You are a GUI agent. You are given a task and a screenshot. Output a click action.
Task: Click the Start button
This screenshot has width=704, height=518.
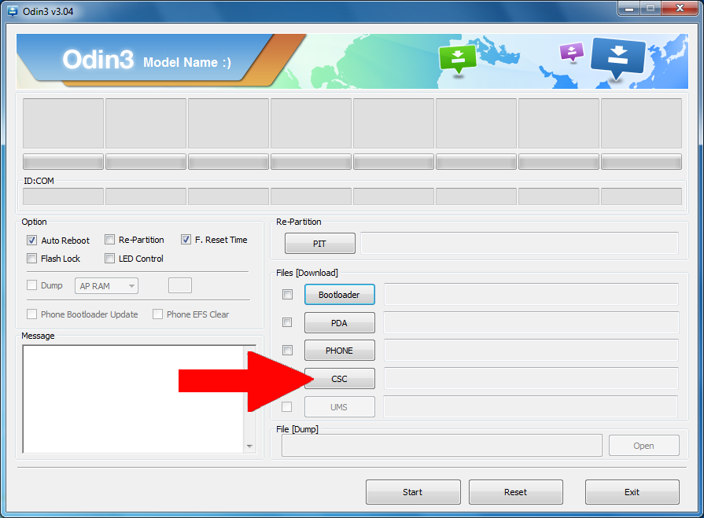tap(413, 492)
